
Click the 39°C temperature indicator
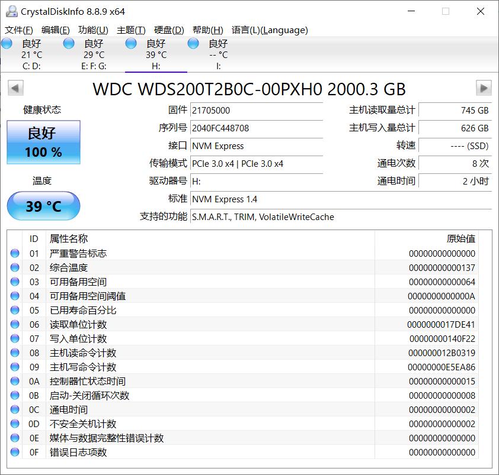click(x=43, y=206)
